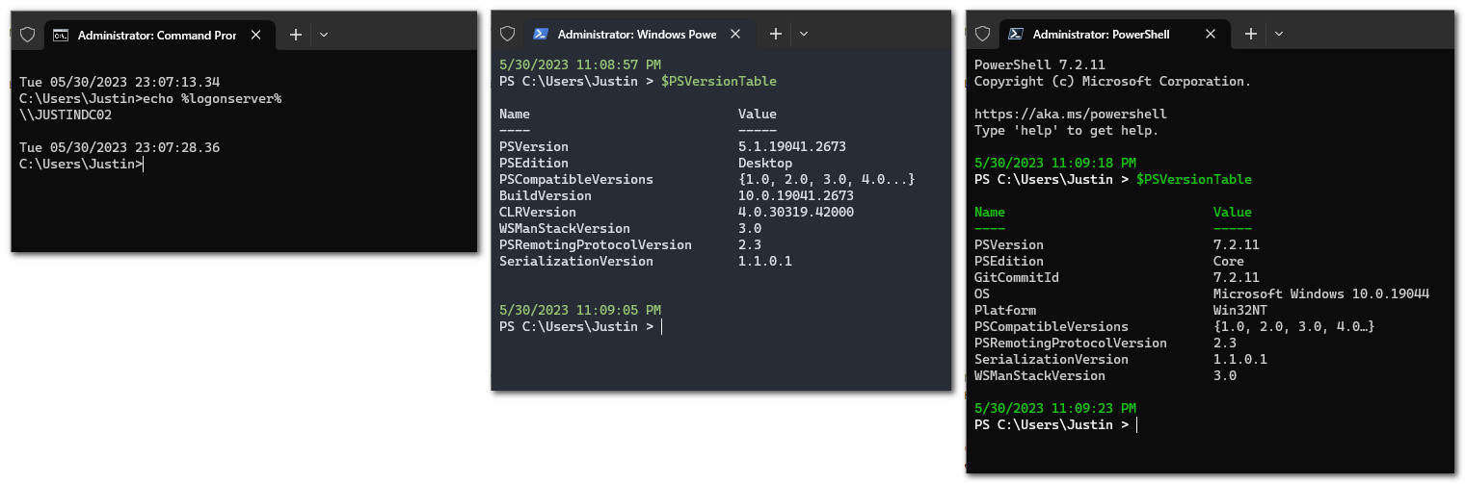Image resolution: width=1465 pixels, height=484 pixels.
Task: Click the empty prompt in PowerShell 7 window
Action: pos(1055,424)
